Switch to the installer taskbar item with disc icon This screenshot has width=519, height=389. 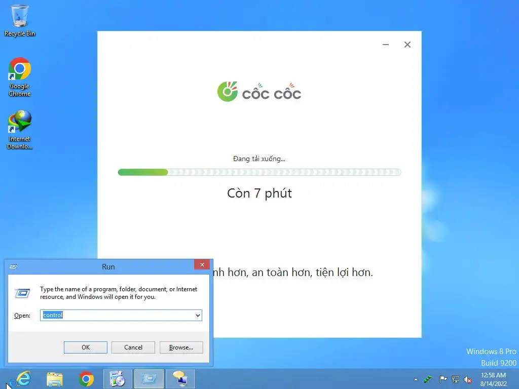pos(117,379)
